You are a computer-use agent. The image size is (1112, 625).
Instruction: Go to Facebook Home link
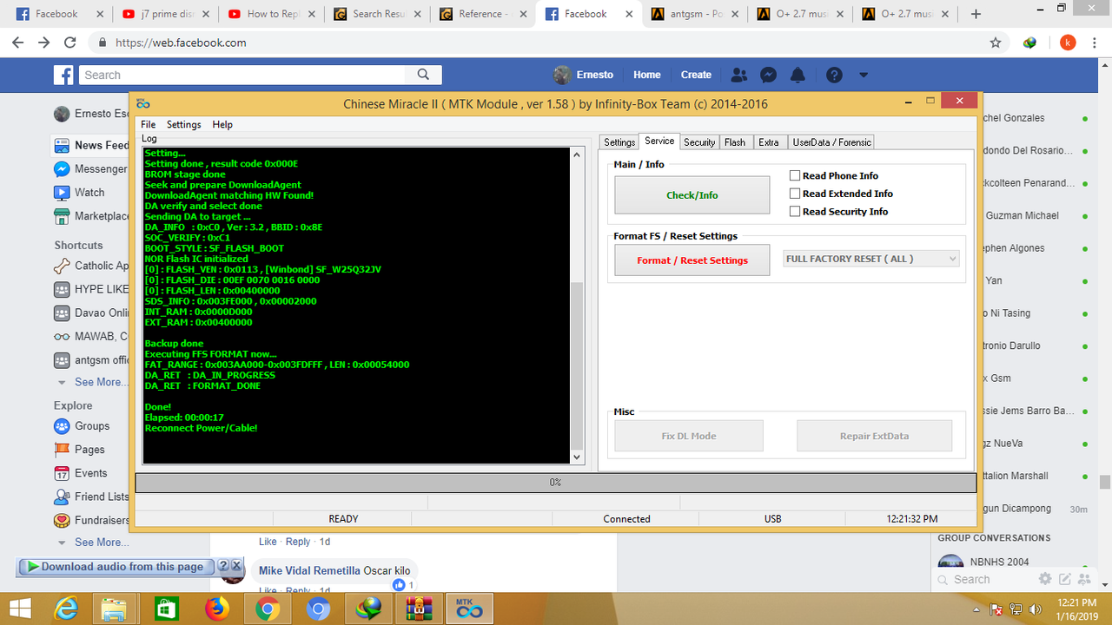647,75
